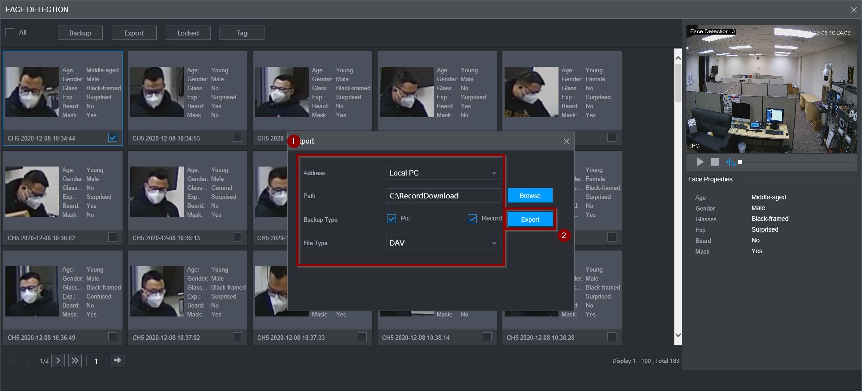The height and width of the screenshot is (391, 862).
Task: Tick the 10:38:28 face record checkbox
Action: click(x=612, y=337)
